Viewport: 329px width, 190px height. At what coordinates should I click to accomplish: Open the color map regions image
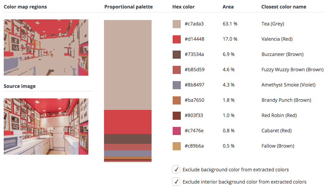pos(46,47)
